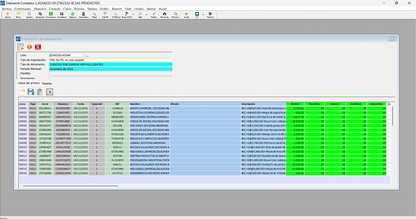Open the Proceso menu
416x219 pixels.
click(79, 9)
